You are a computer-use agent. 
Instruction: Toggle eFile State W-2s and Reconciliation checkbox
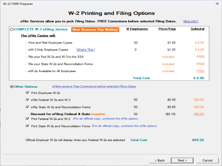28,107
